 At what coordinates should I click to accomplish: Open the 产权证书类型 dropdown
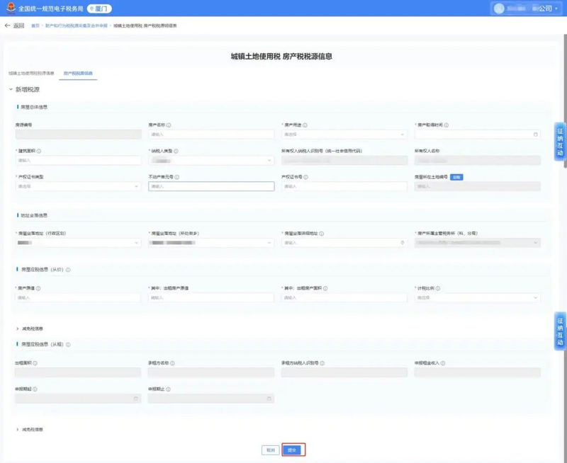(x=78, y=186)
